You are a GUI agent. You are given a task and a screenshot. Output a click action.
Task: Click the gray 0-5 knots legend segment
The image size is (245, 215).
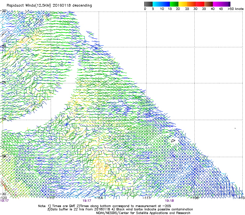pyautogui.click(x=148, y=4)
